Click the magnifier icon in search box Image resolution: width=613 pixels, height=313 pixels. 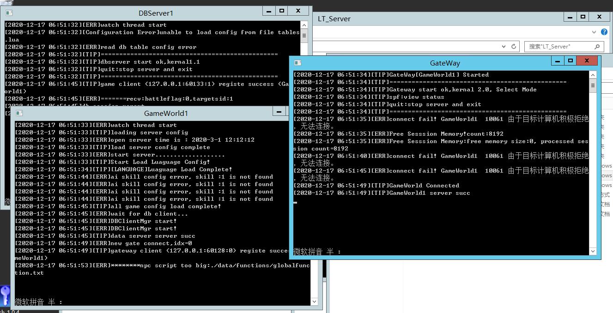[597, 46]
